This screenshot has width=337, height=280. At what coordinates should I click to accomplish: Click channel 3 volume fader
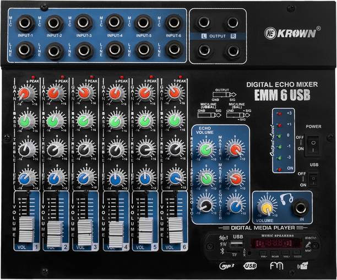click(x=85, y=232)
